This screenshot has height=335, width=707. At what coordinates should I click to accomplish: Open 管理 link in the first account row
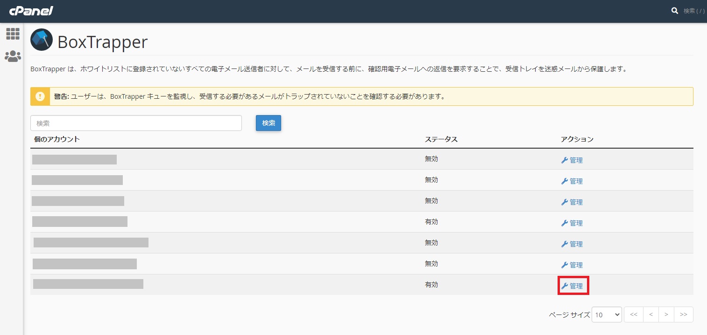pyautogui.click(x=572, y=160)
